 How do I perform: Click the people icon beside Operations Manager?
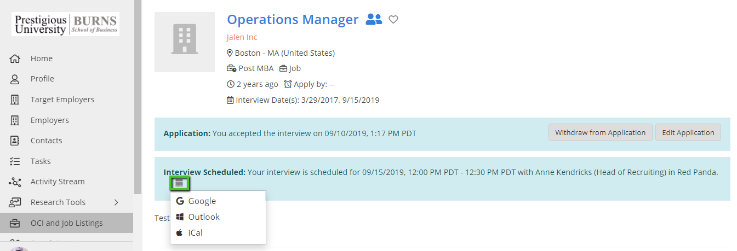pos(373,20)
